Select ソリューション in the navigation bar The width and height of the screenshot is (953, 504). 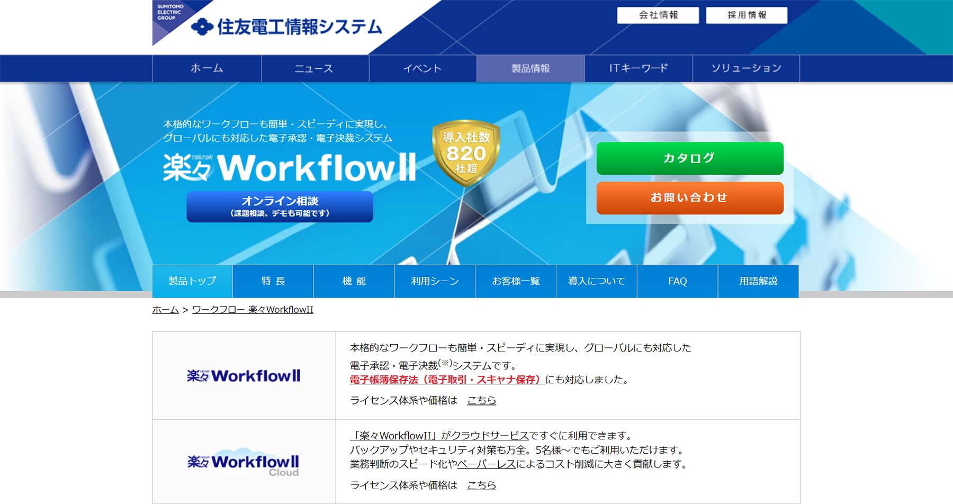746,68
